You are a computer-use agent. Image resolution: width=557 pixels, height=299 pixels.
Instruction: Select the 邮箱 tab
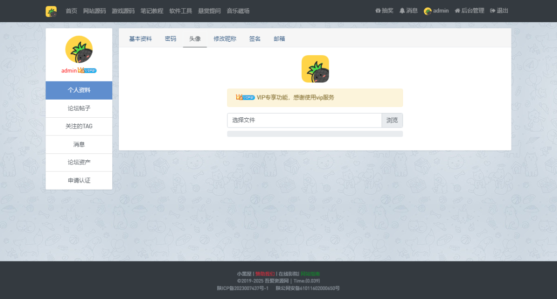(279, 39)
